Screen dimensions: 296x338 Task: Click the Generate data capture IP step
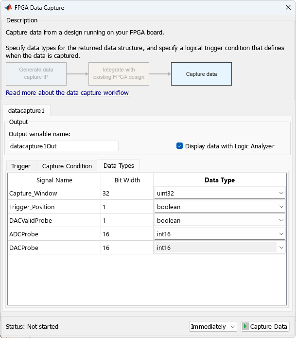[x=36, y=74]
